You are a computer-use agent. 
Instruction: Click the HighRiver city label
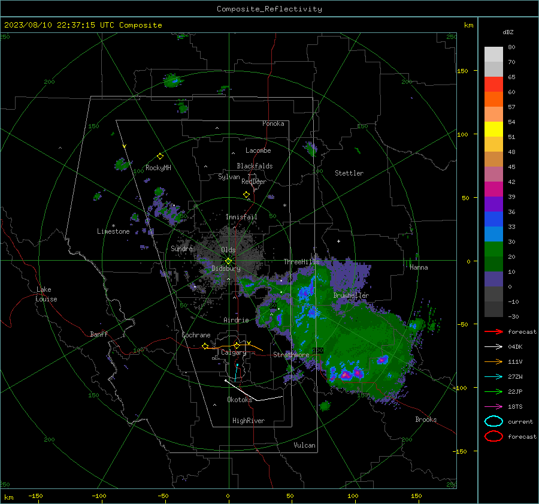pos(249,421)
